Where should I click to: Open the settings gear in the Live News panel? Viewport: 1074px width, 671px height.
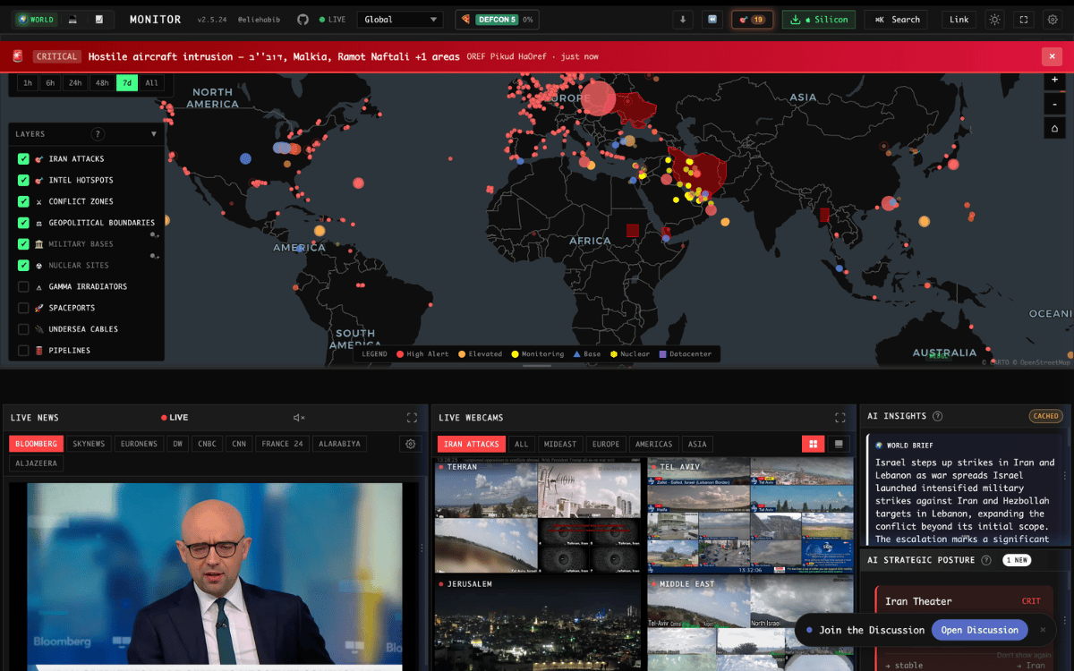click(410, 444)
